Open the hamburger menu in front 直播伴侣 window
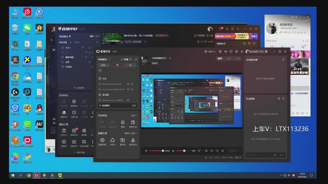328x184 pixels. [242, 52]
